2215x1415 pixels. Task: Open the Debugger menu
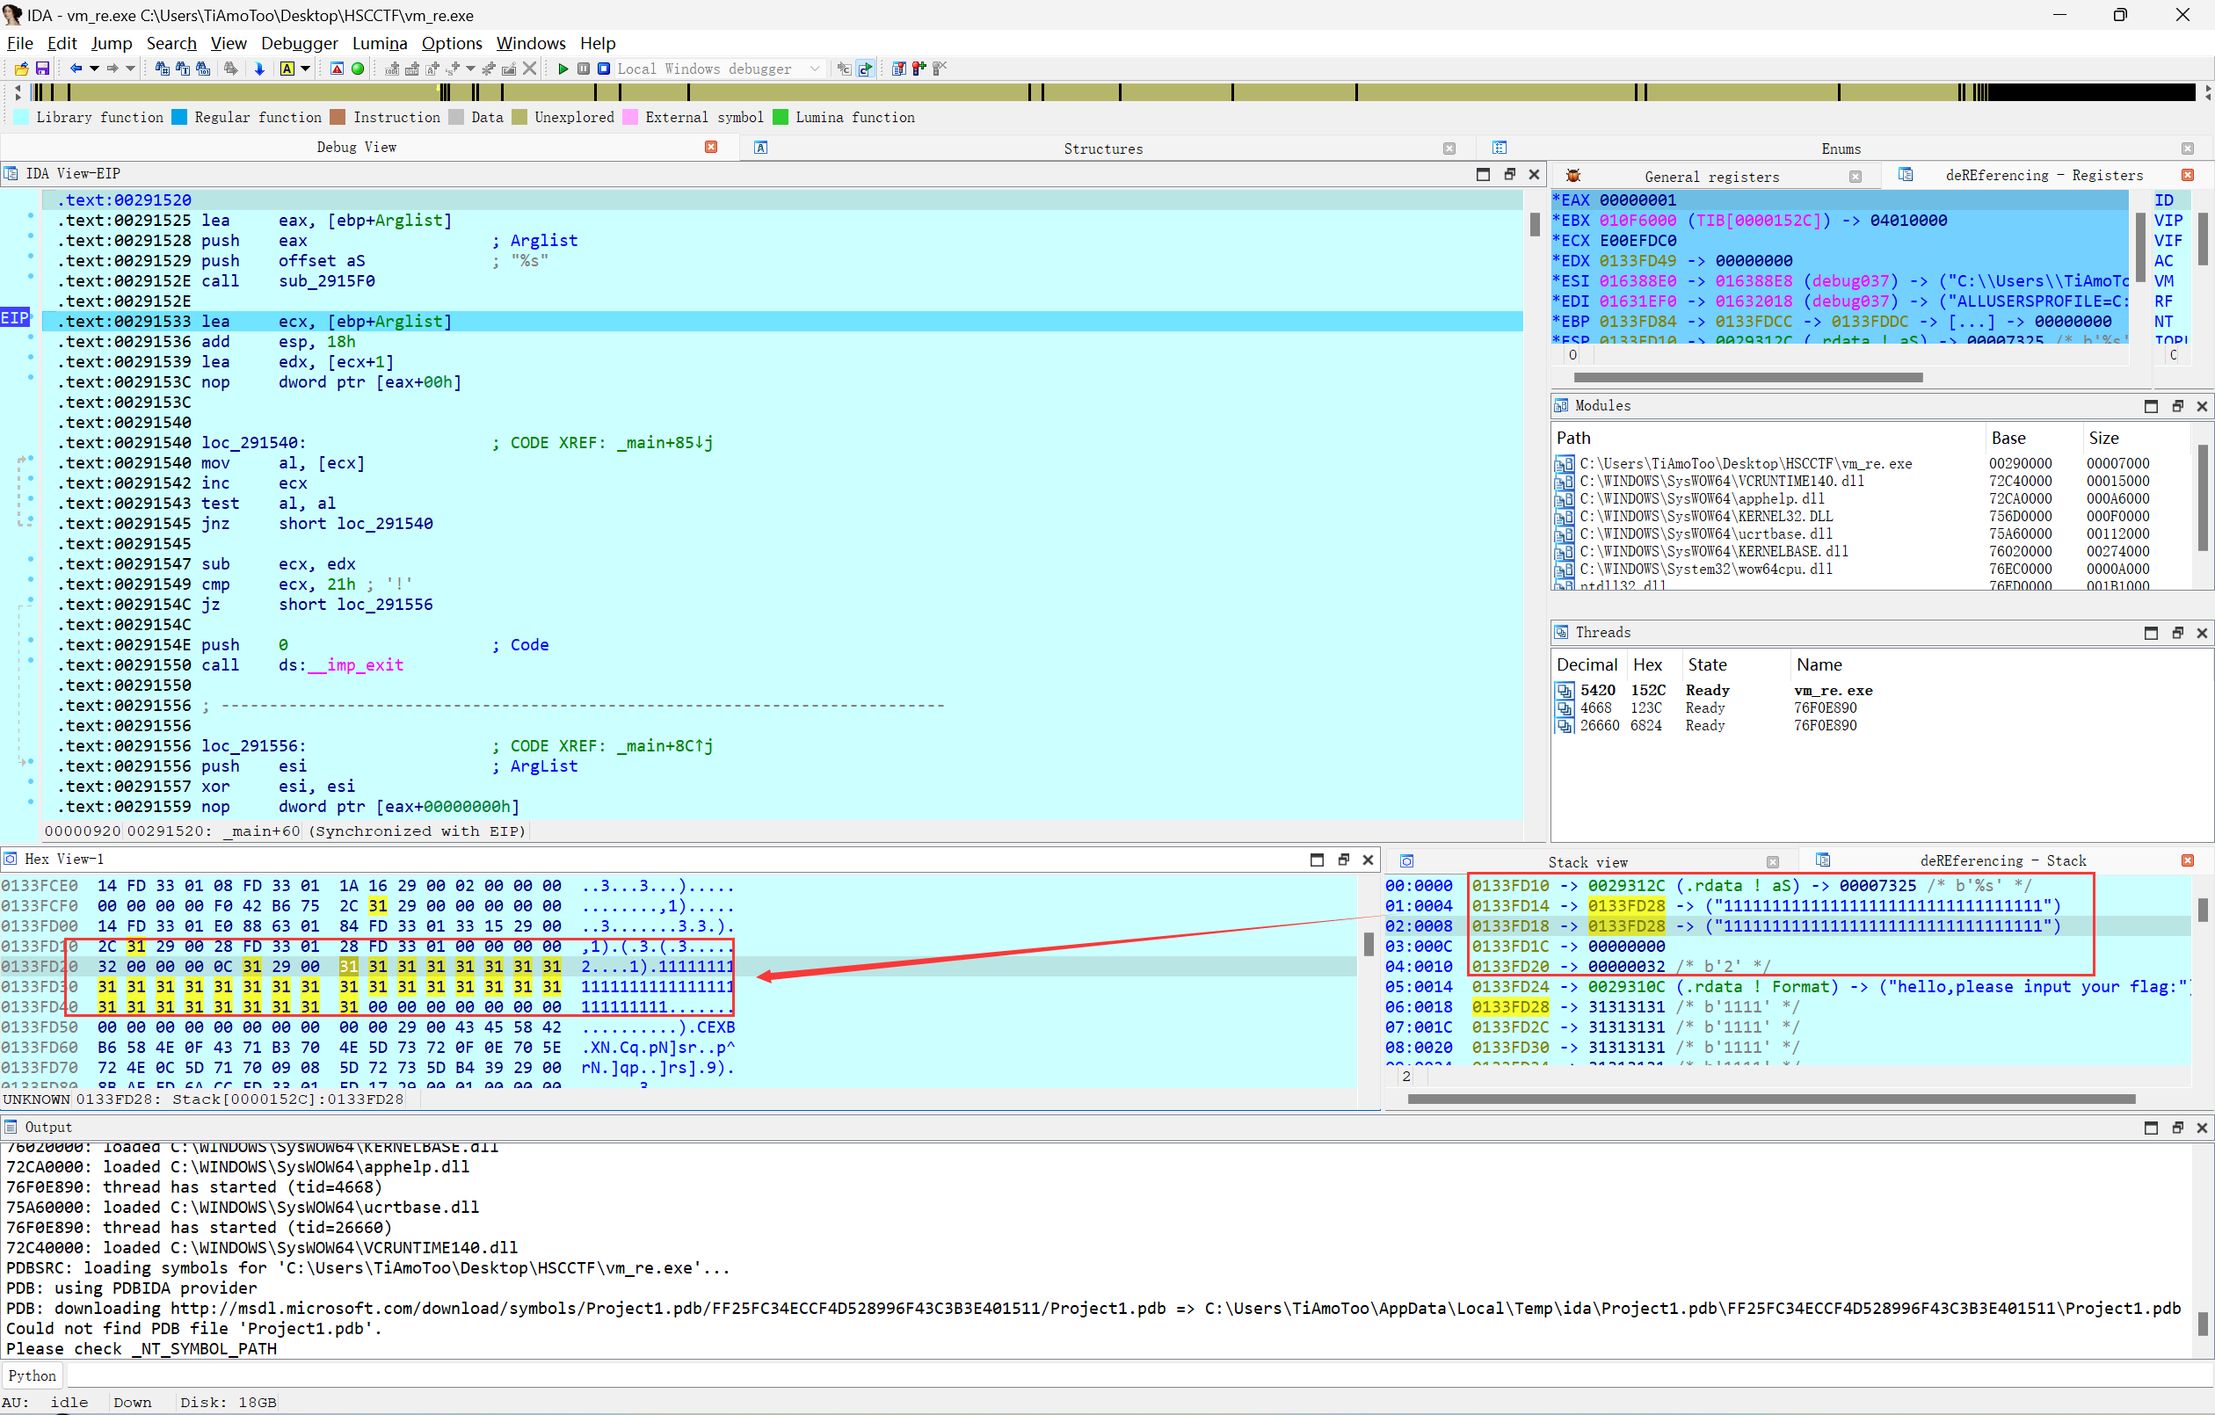[x=299, y=43]
